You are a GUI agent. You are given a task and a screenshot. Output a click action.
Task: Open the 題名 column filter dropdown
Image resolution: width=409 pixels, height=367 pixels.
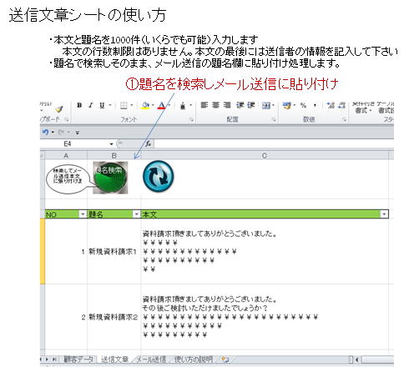click(x=136, y=214)
